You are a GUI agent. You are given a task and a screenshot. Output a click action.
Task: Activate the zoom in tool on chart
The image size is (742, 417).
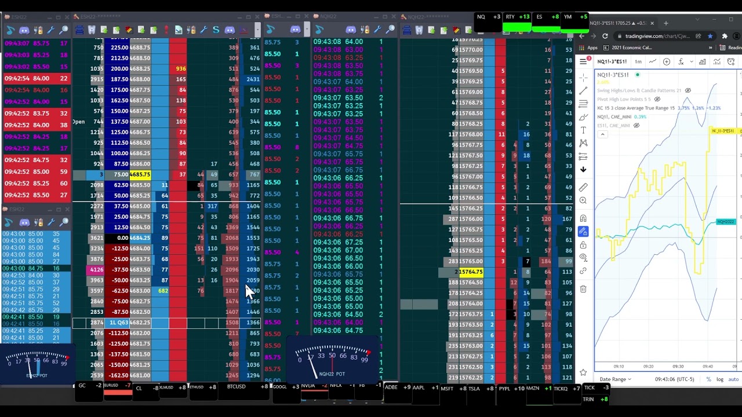point(583,200)
